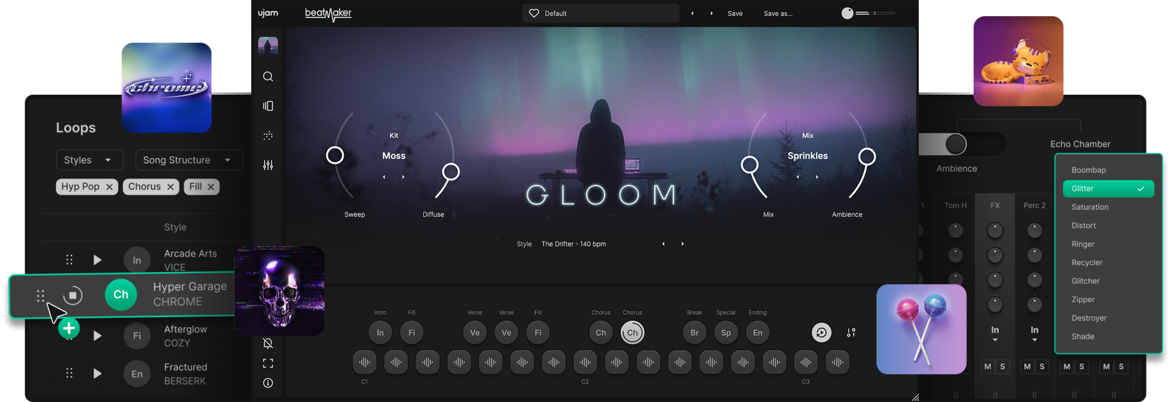The width and height of the screenshot is (1170, 402).
Task: Select the dotted grid sidebar icon
Action: pyautogui.click(x=268, y=135)
